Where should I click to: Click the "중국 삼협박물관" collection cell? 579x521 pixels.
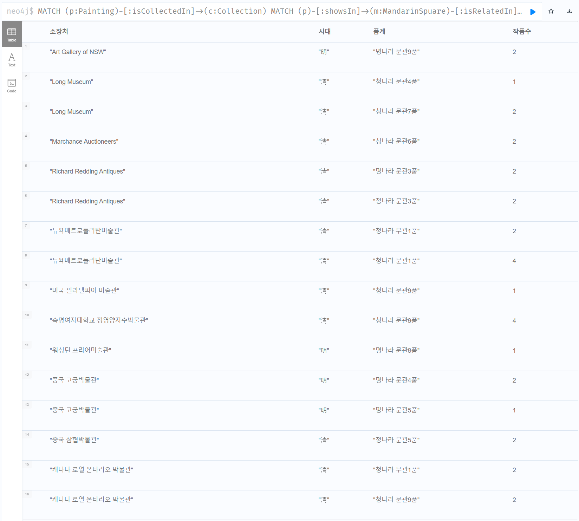coord(74,440)
